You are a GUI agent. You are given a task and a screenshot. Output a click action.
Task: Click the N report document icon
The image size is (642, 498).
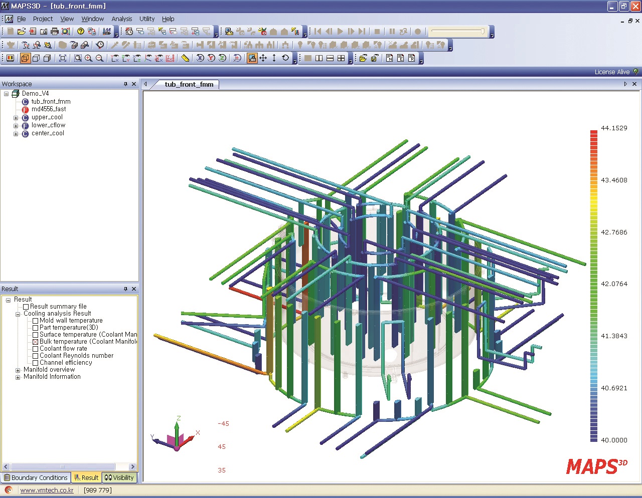click(x=390, y=58)
